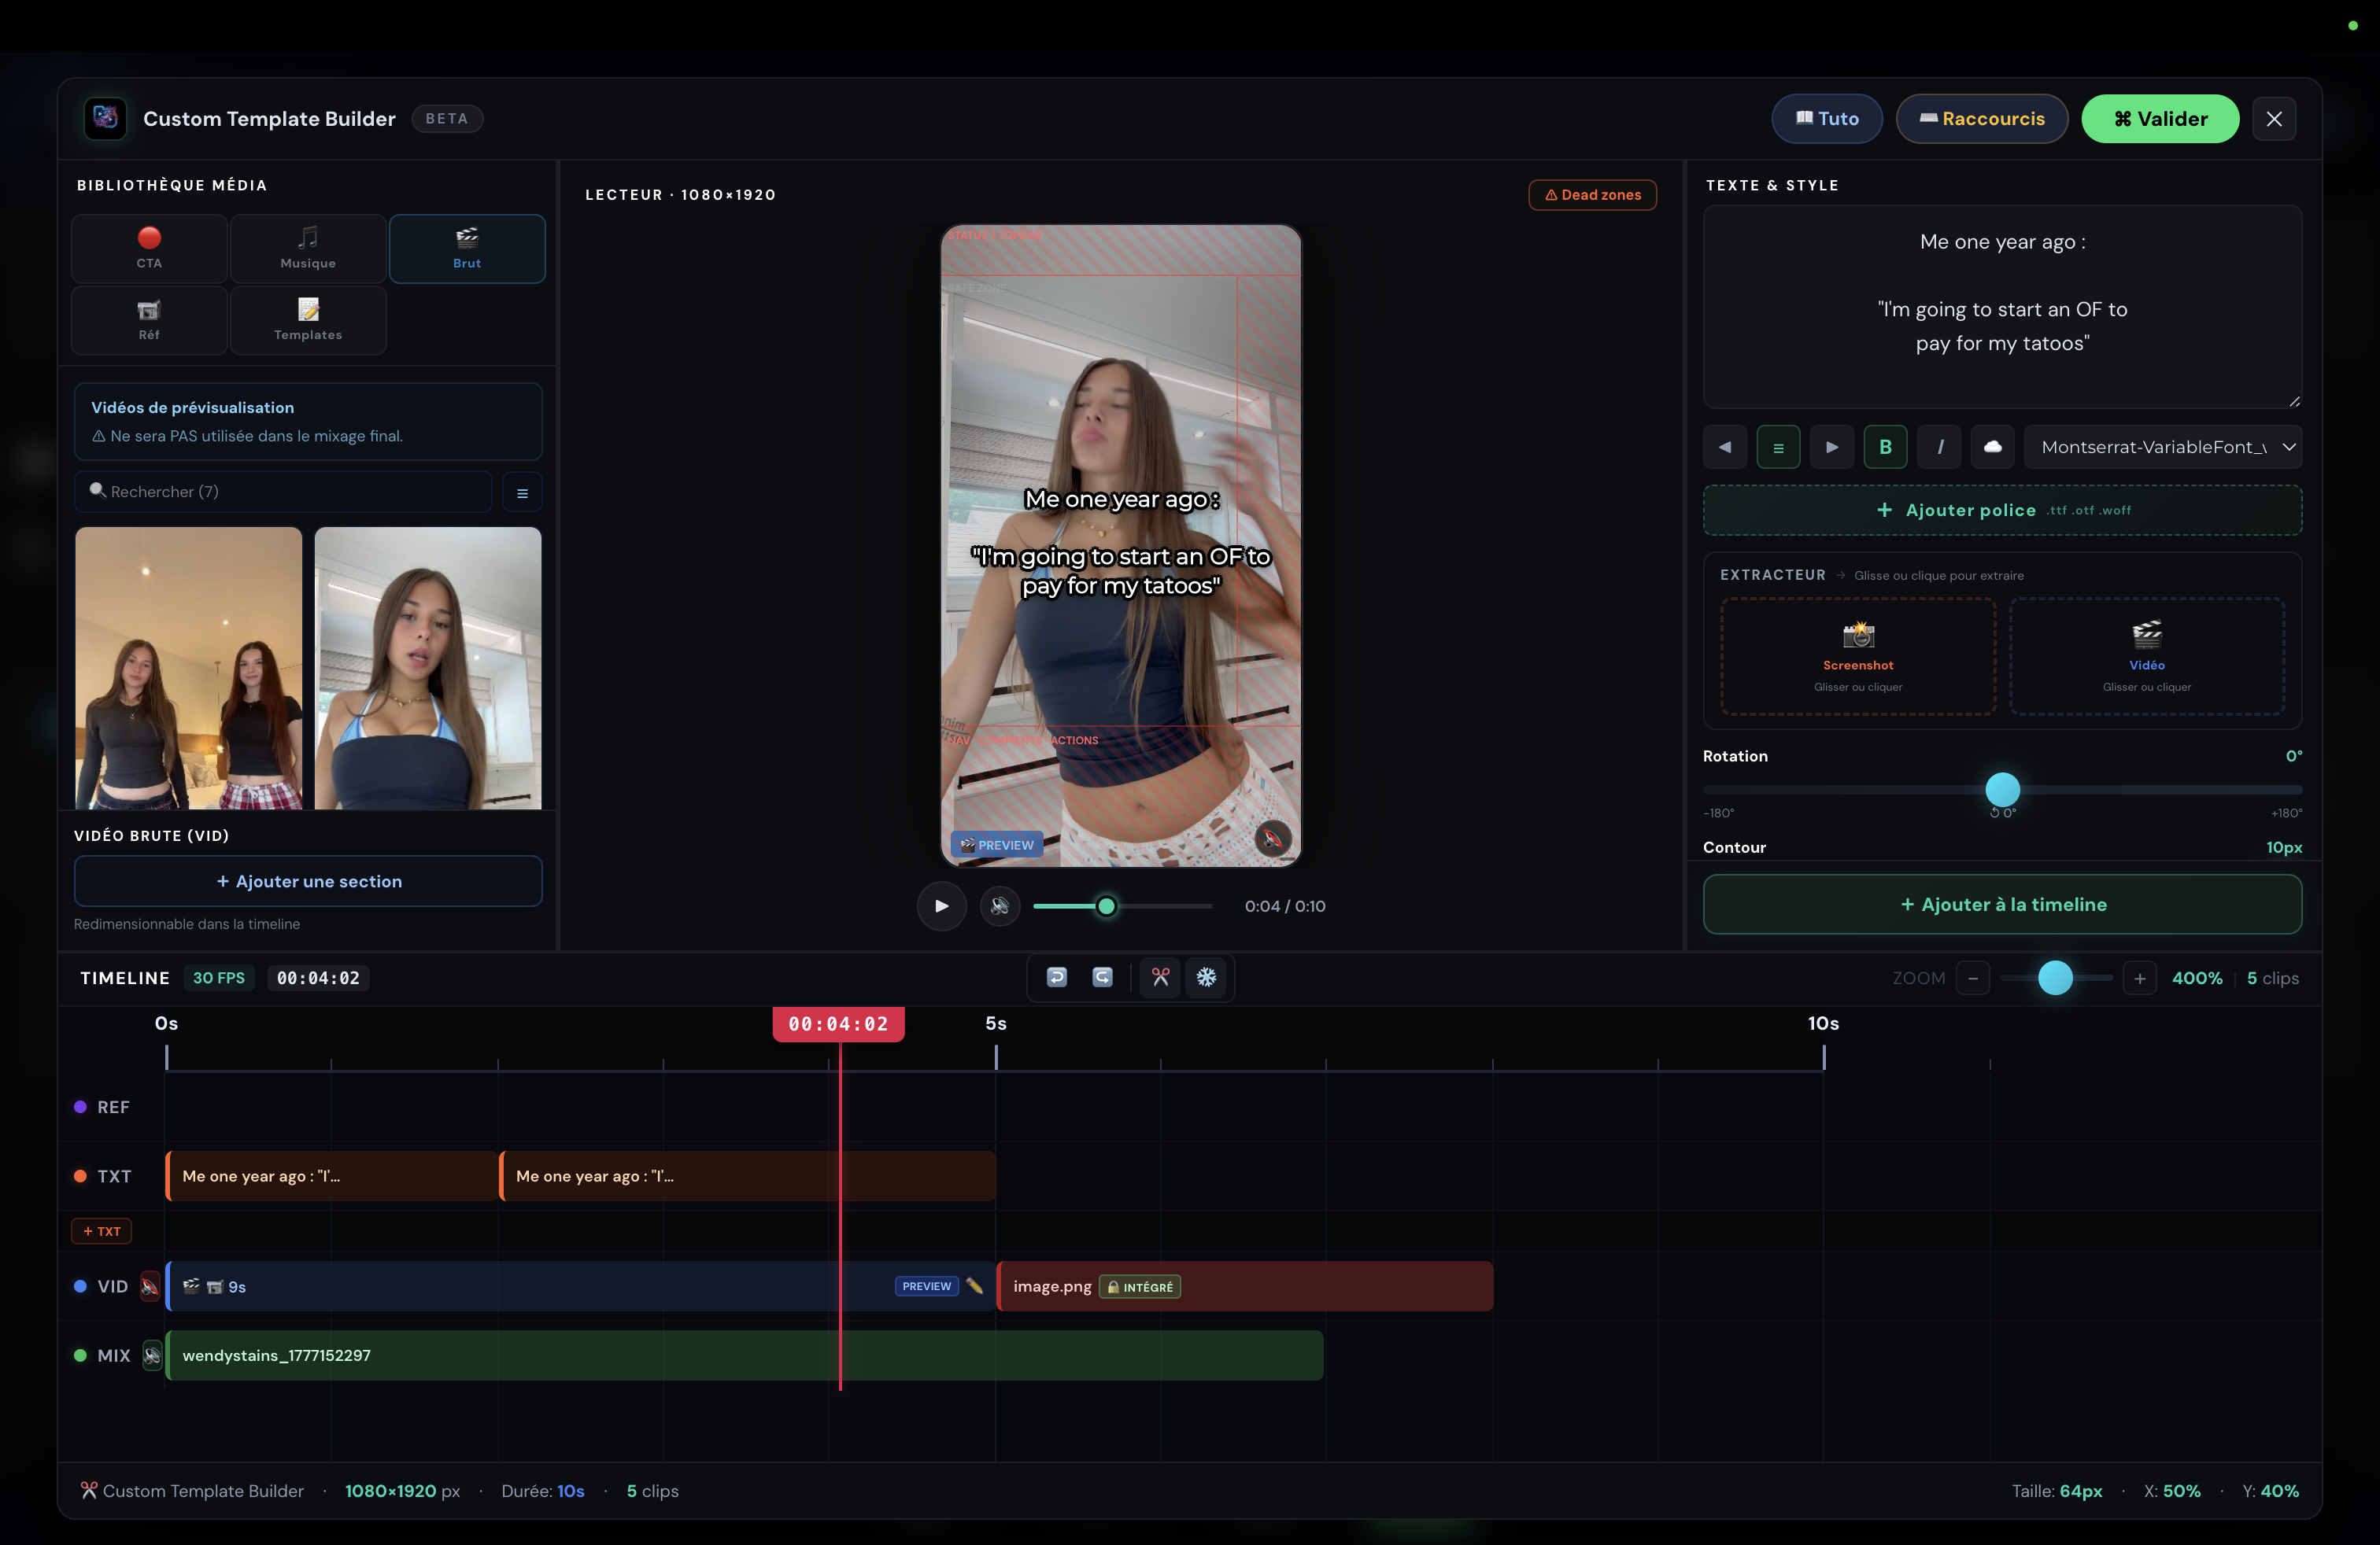Select the second TXT clip
This screenshot has height=1545, width=2380.
coord(747,1176)
